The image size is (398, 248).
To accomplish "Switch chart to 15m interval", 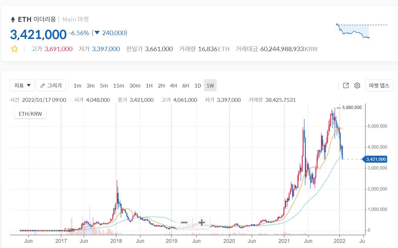I will [x=119, y=85].
